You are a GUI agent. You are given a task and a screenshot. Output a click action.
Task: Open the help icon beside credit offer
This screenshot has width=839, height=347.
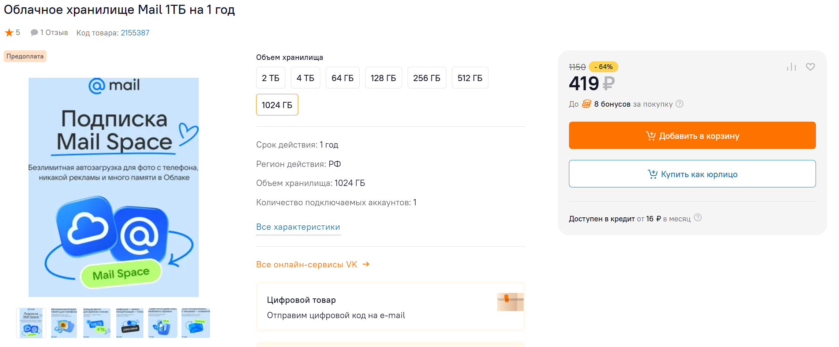tap(698, 218)
